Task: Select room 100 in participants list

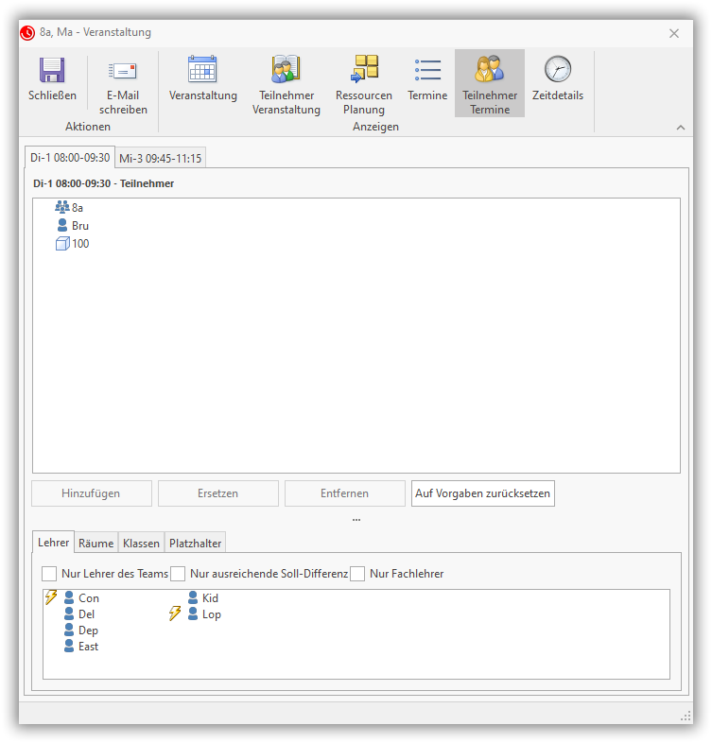Action: click(x=79, y=244)
